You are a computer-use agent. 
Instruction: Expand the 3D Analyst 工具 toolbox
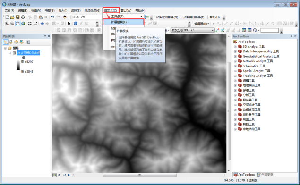[x=235, y=46]
